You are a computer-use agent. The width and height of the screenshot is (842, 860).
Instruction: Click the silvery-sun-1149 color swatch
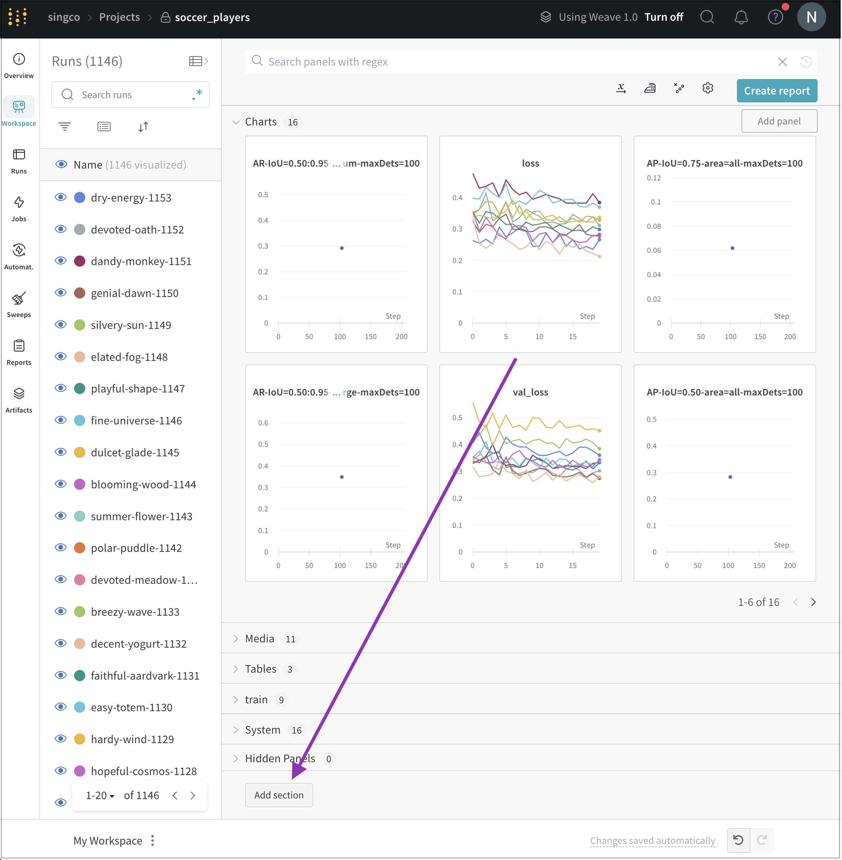pyautogui.click(x=80, y=325)
